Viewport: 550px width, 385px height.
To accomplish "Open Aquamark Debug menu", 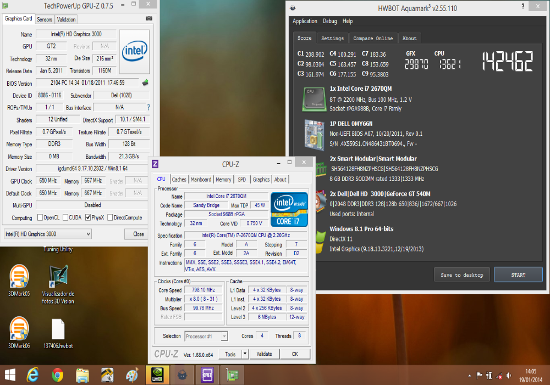I will pyautogui.click(x=329, y=21).
